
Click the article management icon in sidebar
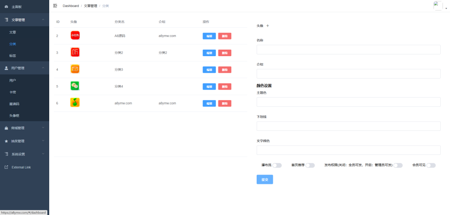(x=6, y=20)
